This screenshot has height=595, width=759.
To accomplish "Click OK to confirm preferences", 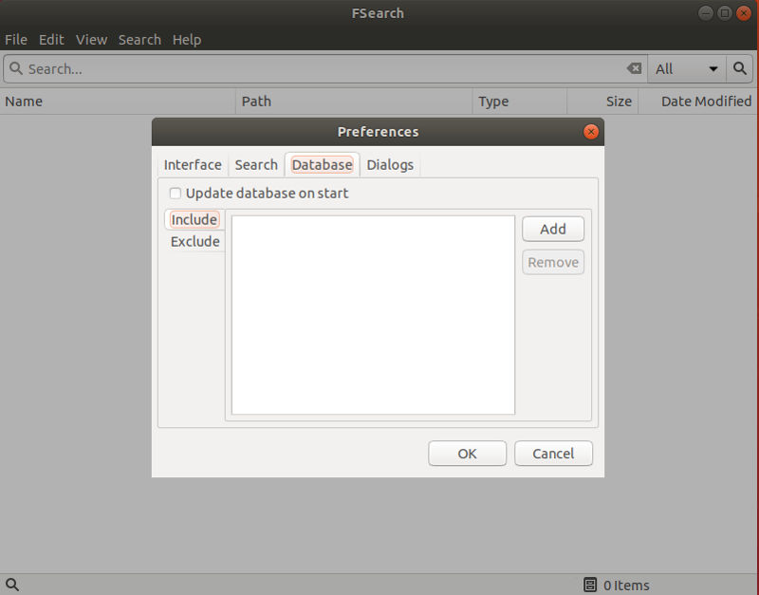I will [467, 453].
